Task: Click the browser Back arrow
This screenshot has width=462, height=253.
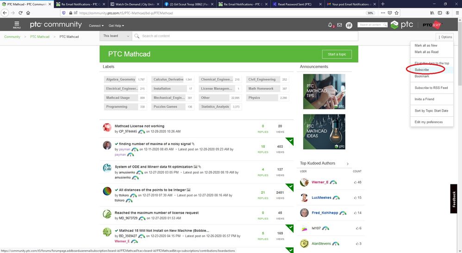Action: pos(5,13)
